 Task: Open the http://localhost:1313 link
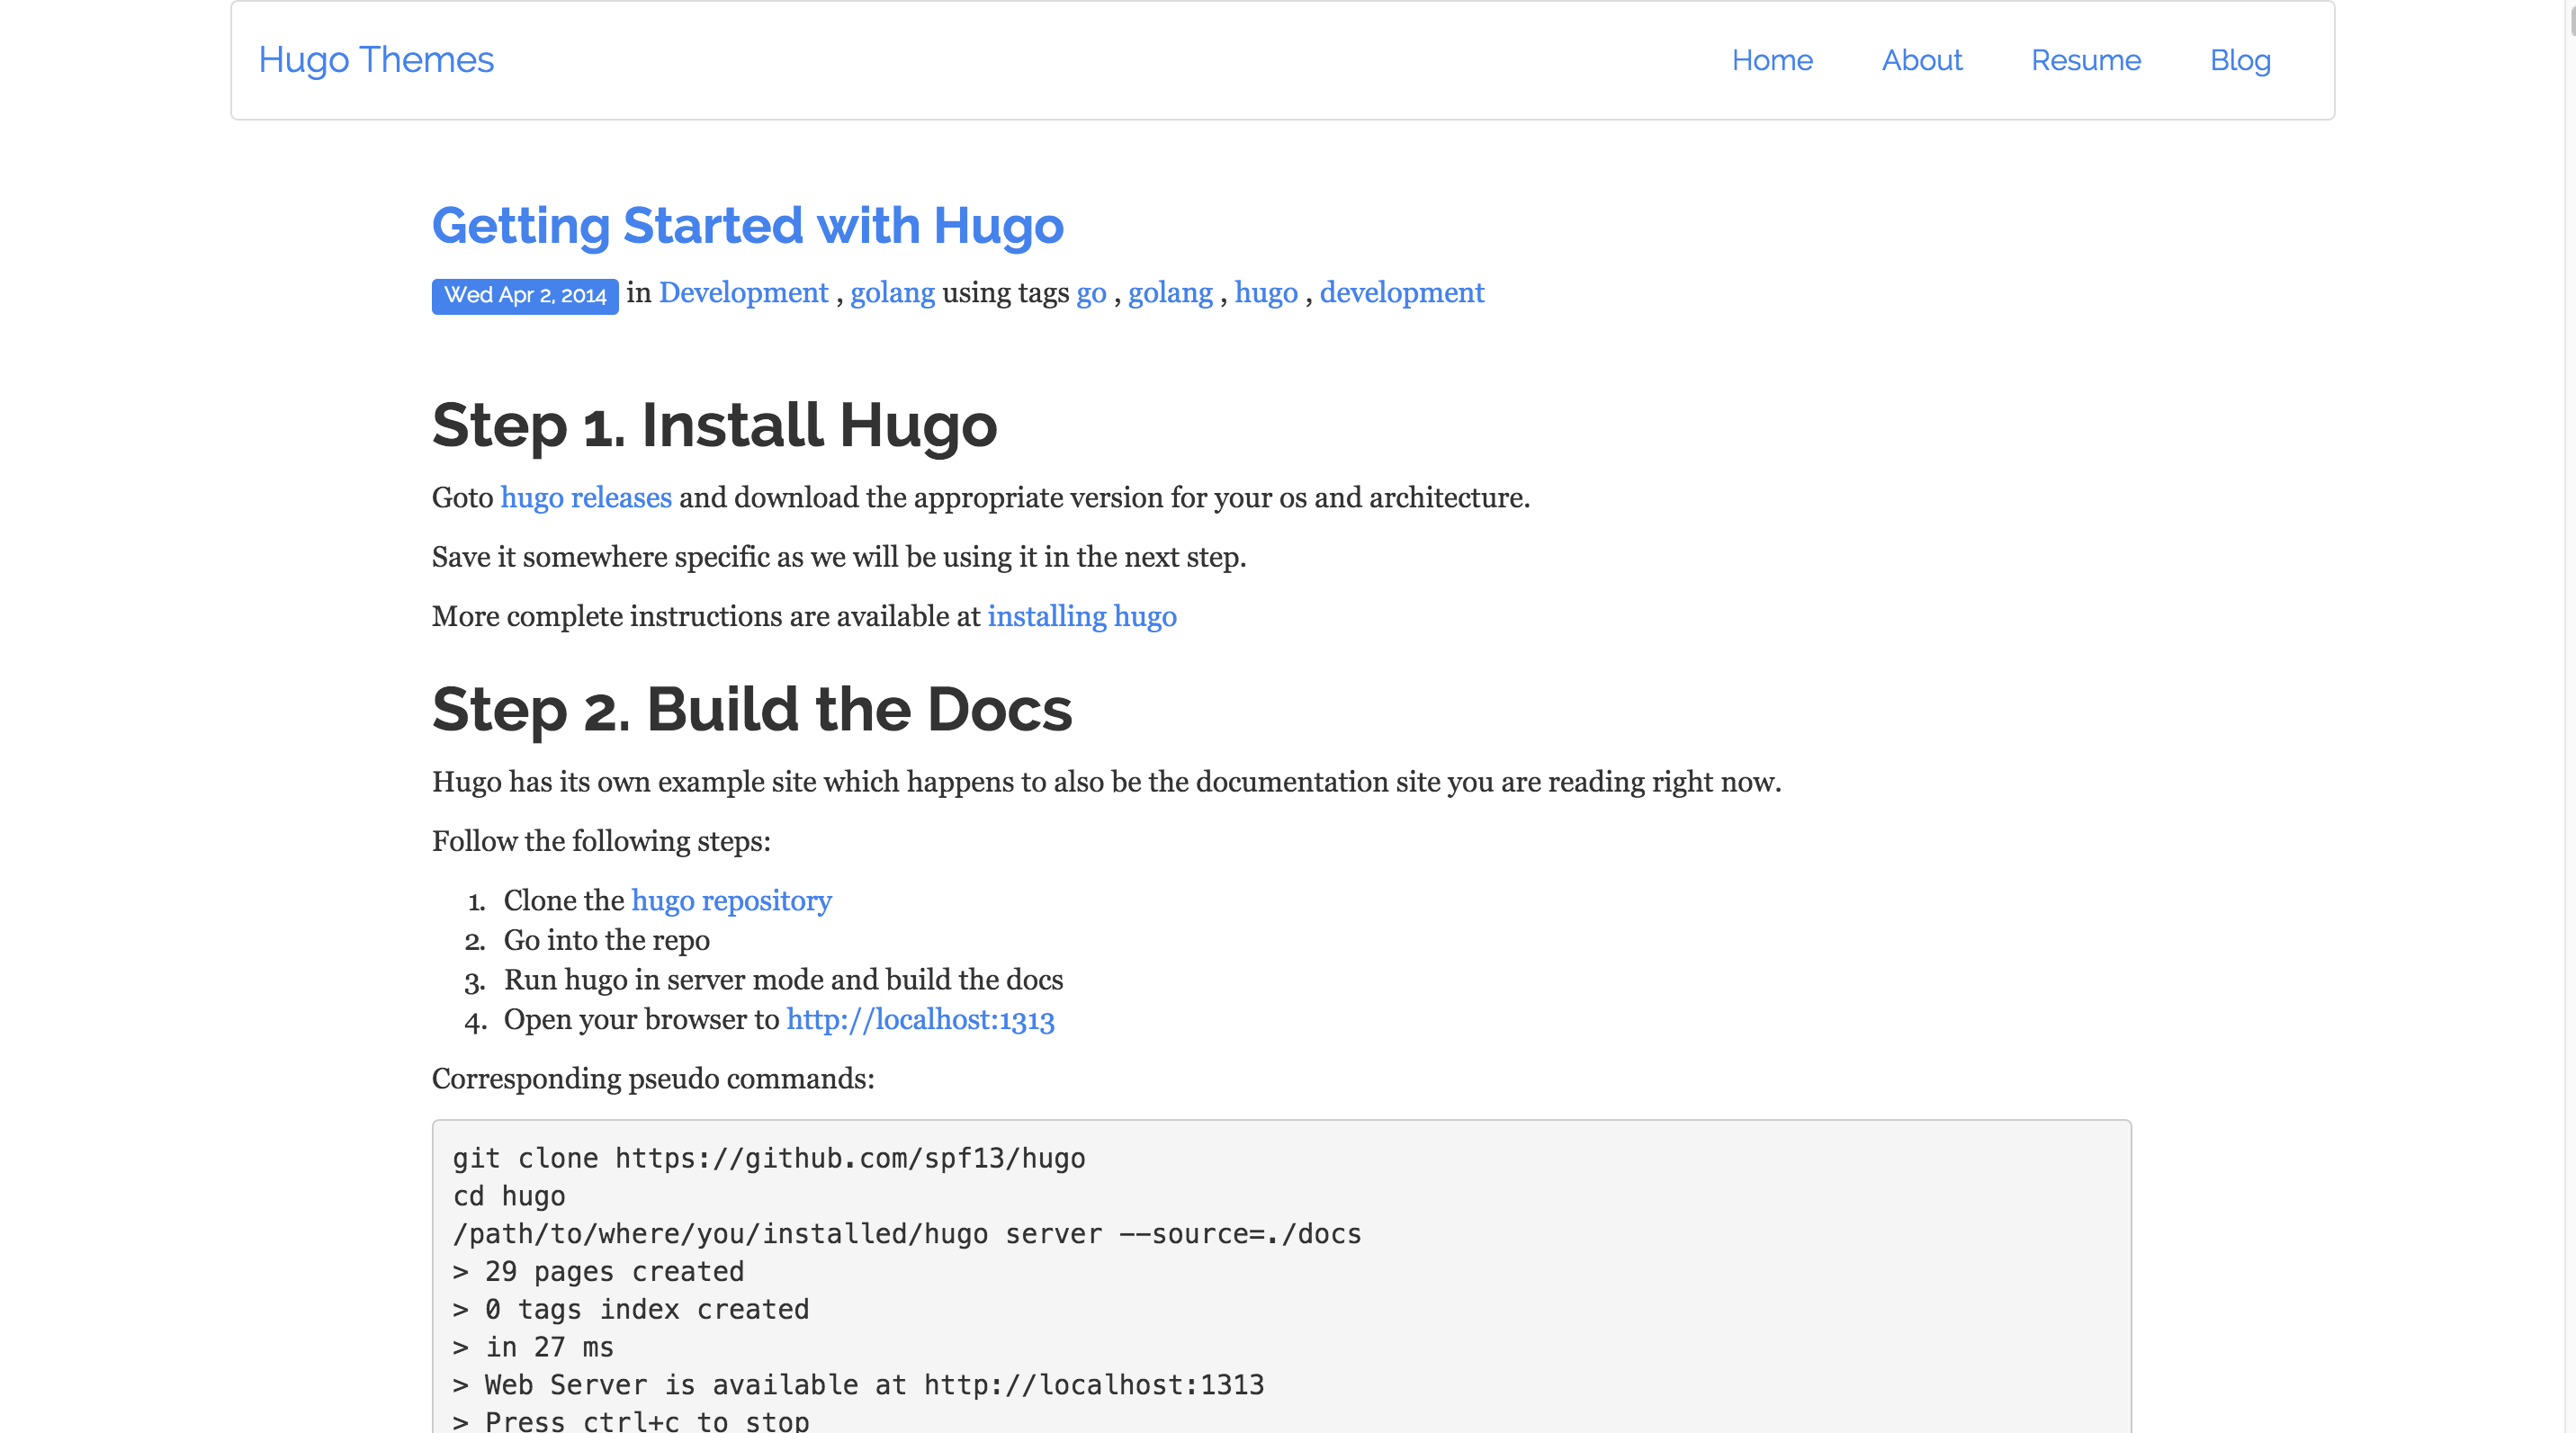click(920, 1020)
